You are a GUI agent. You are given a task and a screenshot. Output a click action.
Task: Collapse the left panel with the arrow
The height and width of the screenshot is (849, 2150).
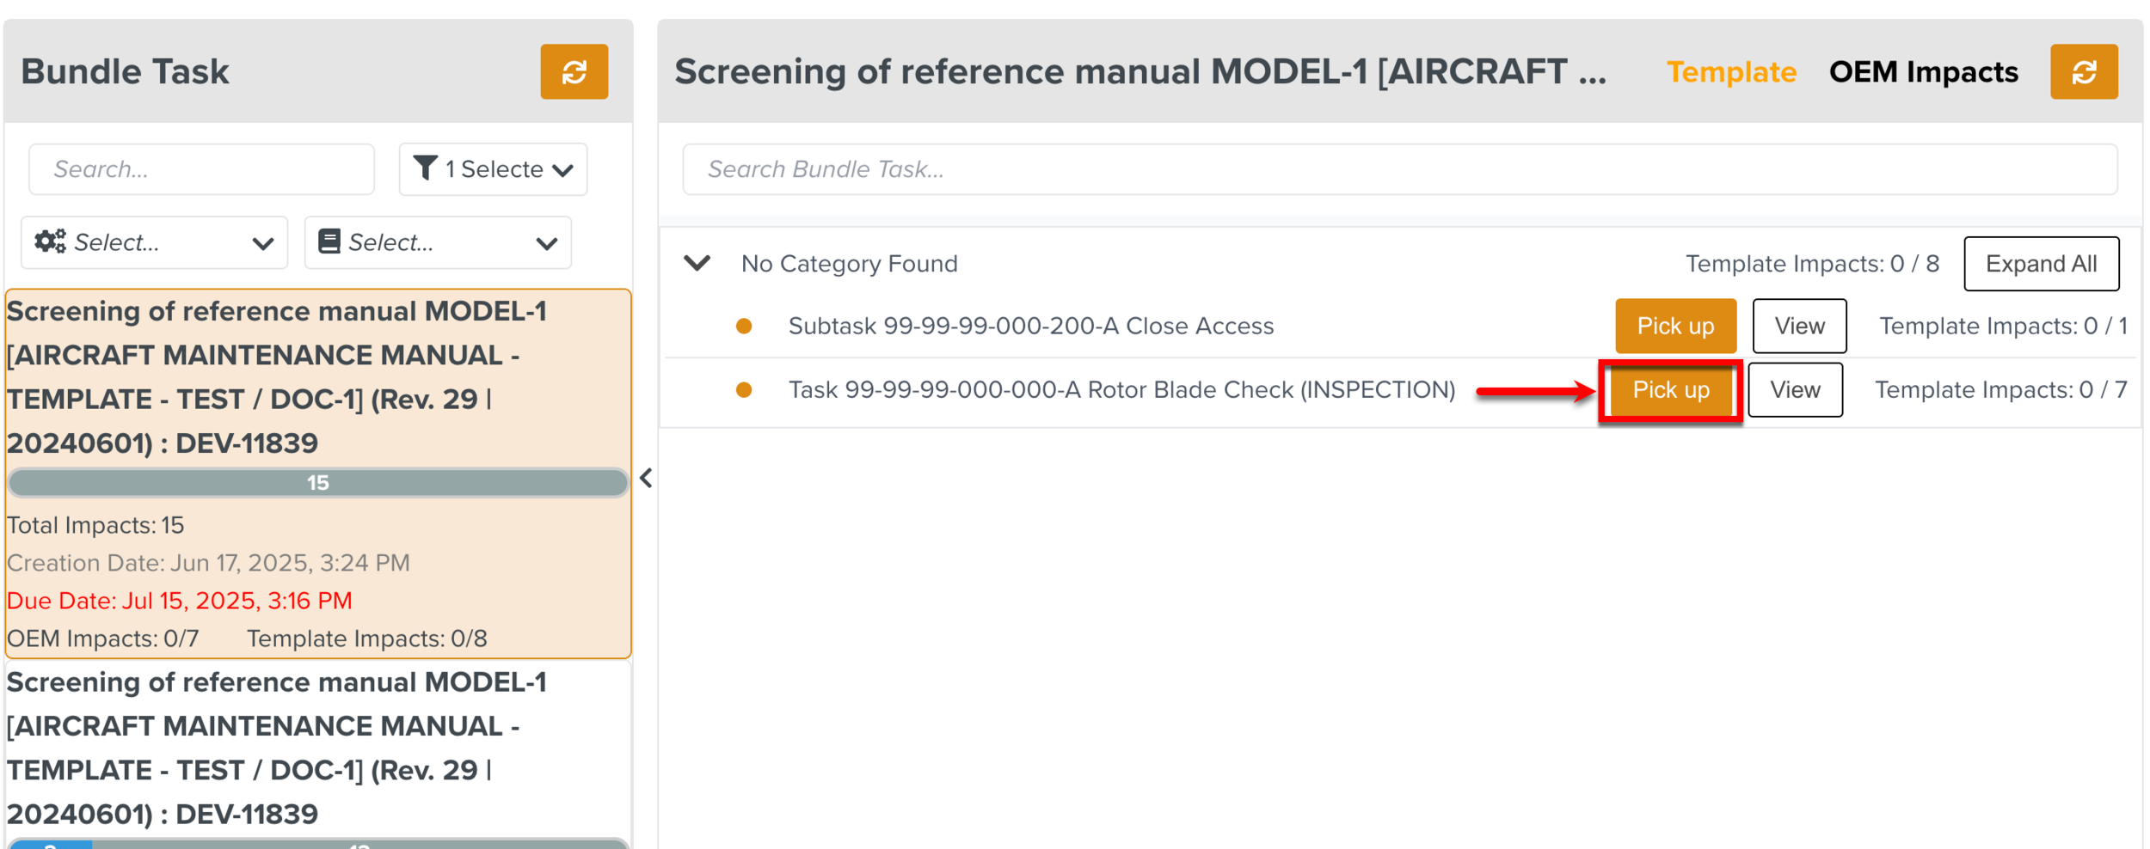point(646,479)
